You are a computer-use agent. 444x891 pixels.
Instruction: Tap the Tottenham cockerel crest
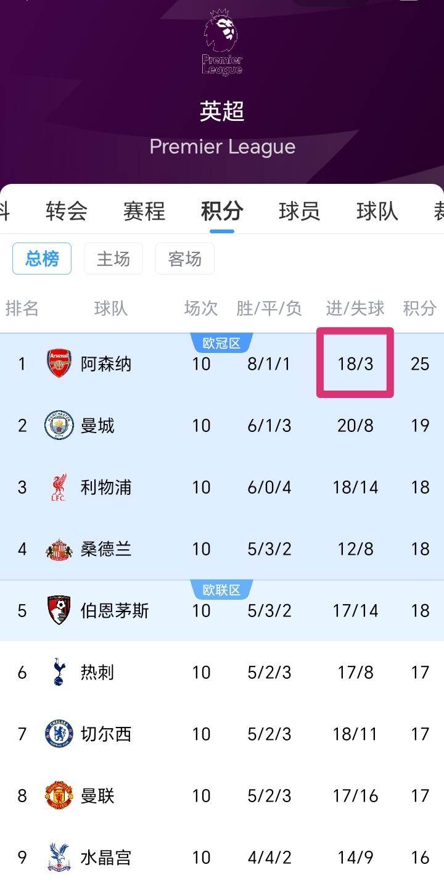pyautogui.click(x=59, y=672)
